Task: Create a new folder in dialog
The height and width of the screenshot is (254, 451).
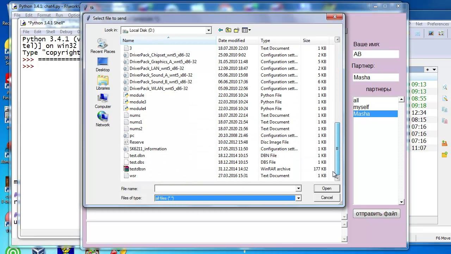Action: [x=236, y=30]
